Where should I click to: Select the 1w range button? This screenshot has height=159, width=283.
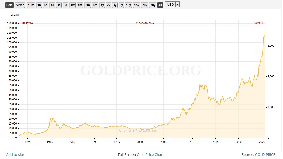pyautogui.click(x=73, y=5)
